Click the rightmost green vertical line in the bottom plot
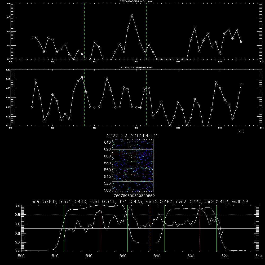This screenshot has width=265, height=265. 216,228
